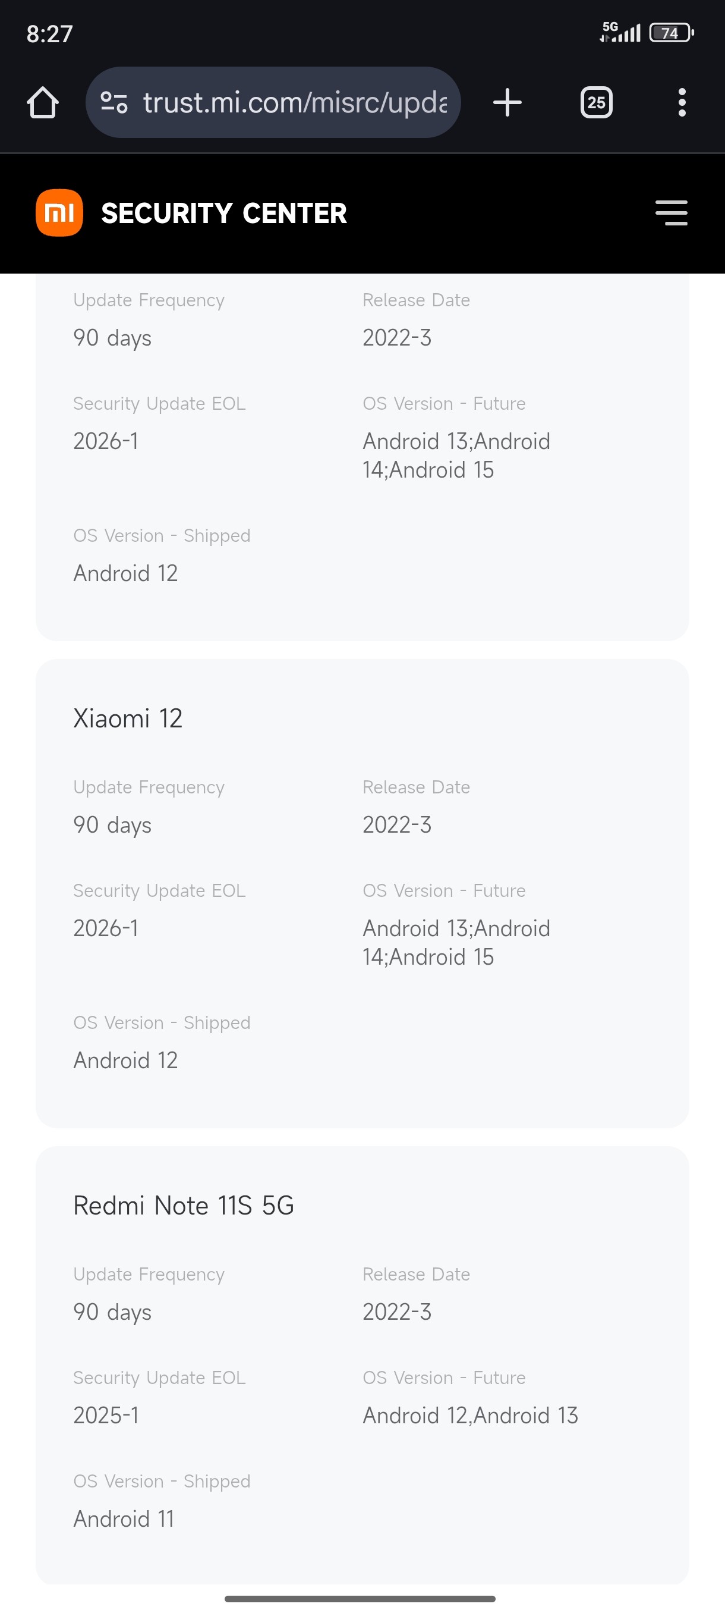Tap the clock showing 8:27
The width and height of the screenshot is (725, 1613).
pyautogui.click(x=49, y=34)
